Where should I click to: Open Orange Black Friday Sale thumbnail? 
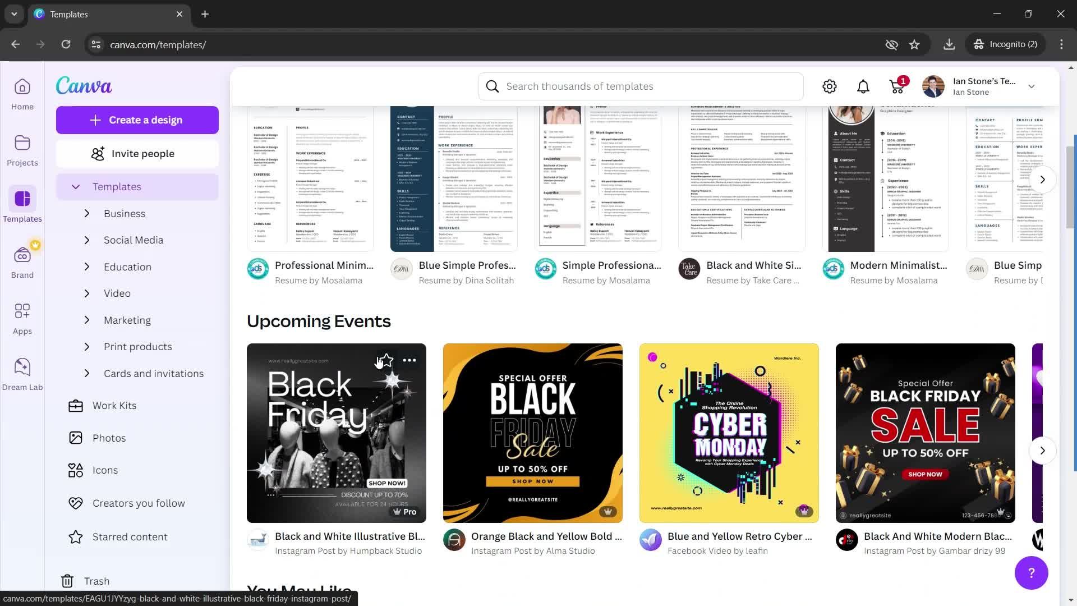533,433
